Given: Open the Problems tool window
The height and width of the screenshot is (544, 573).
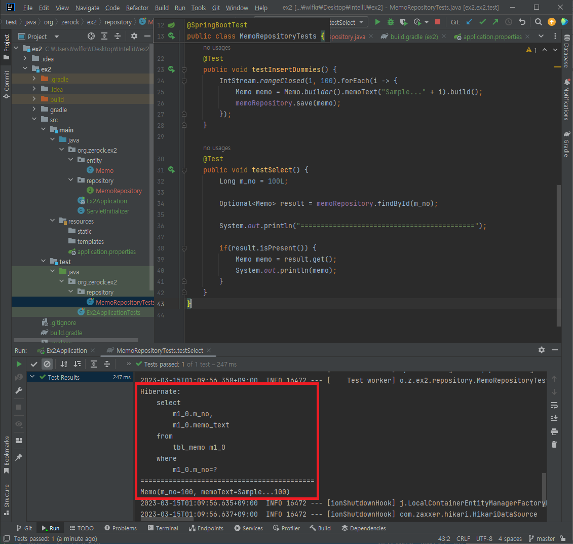Looking at the screenshot, I should click(x=121, y=528).
